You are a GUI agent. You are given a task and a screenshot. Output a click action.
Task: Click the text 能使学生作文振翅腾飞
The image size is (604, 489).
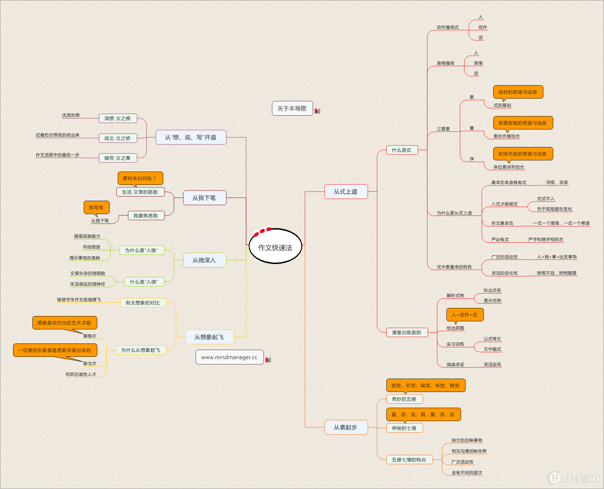pos(79,300)
